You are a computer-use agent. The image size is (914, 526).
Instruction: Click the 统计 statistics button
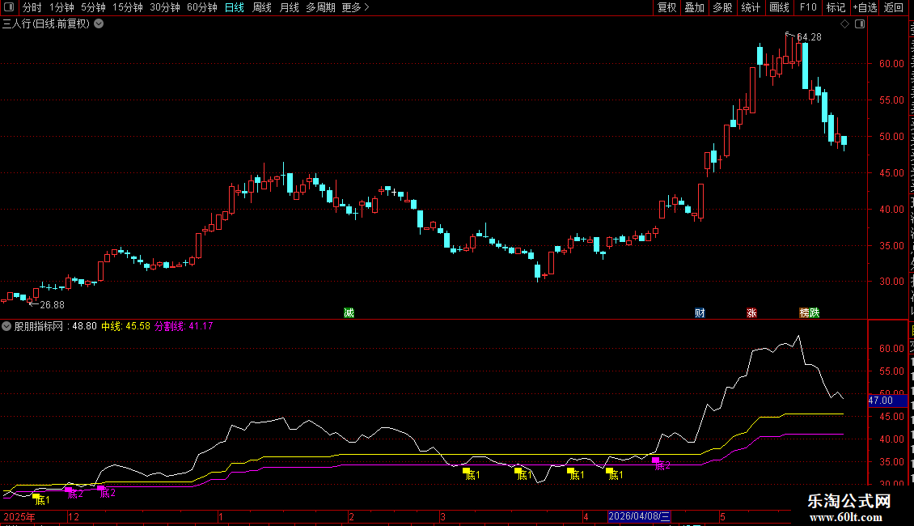[x=750, y=7]
